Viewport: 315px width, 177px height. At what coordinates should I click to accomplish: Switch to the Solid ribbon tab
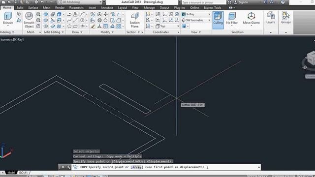(20, 8)
